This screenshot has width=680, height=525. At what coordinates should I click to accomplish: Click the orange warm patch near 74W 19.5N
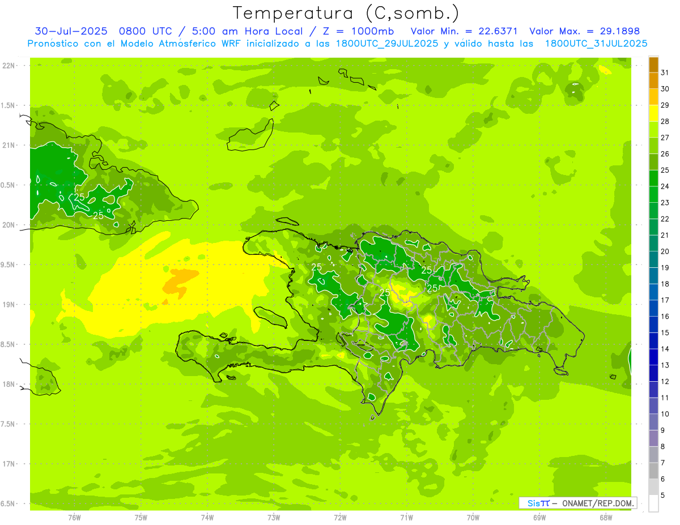coord(180,283)
